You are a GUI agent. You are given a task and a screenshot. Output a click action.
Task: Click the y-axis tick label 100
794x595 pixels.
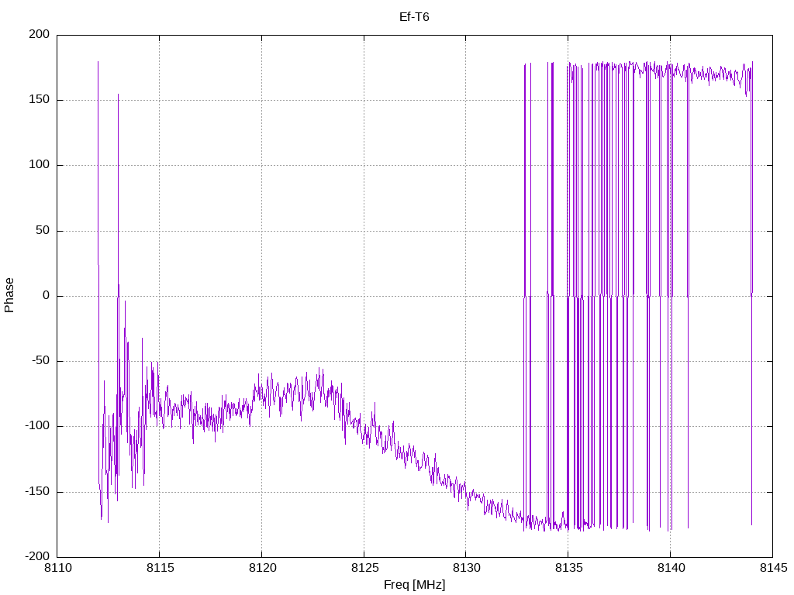[40, 165]
